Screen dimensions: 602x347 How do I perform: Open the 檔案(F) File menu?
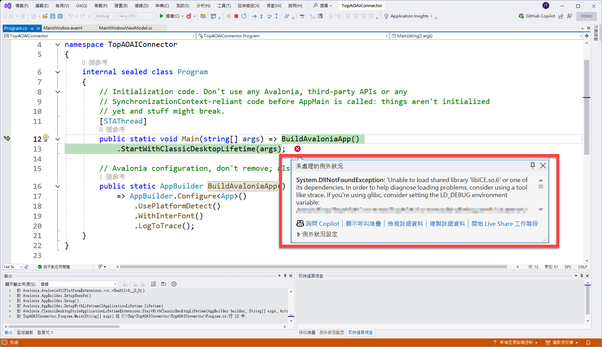coord(22,6)
